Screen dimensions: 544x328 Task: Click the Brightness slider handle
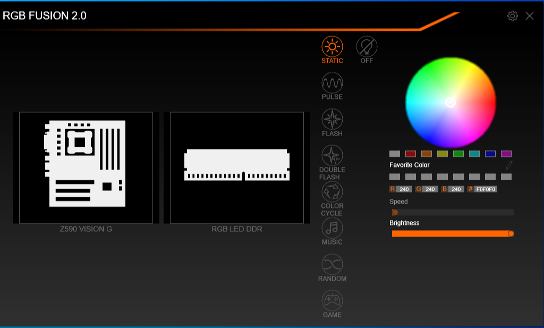(x=511, y=233)
